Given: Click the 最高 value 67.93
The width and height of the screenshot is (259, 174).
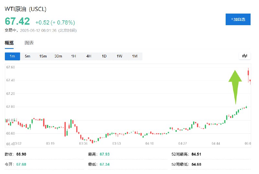Looking at the screenshot, I should coord(105,154).
